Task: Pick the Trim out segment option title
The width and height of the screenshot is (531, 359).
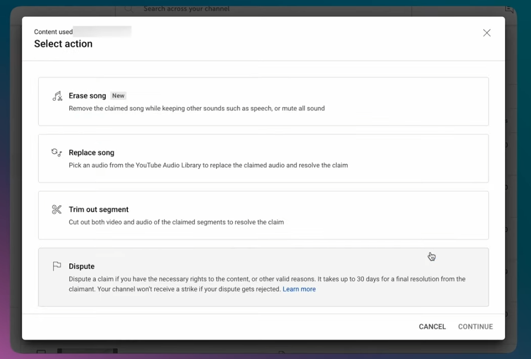Action: (x=99, y=210)
